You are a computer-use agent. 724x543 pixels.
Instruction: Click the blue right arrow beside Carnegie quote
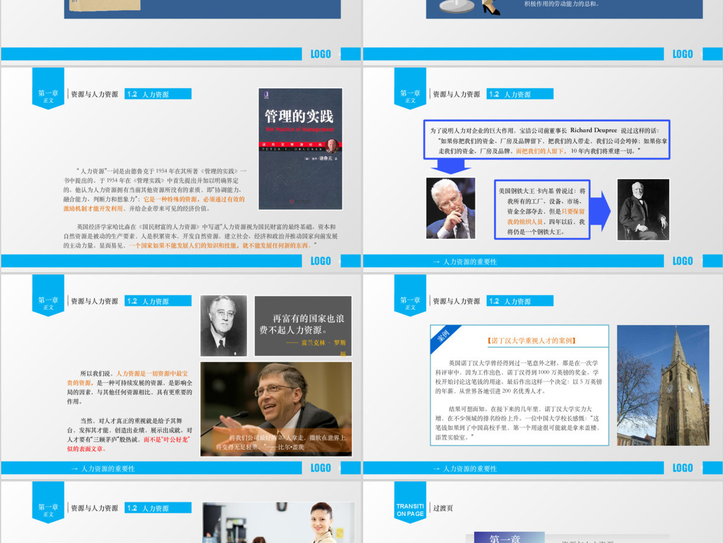(x=600, y=211)
